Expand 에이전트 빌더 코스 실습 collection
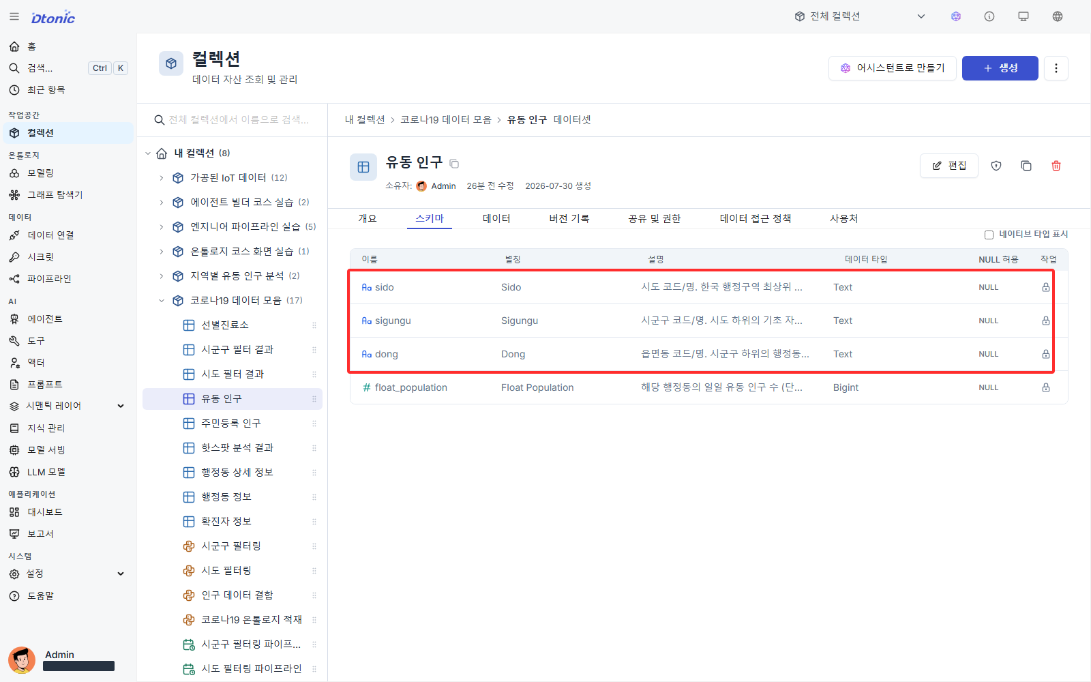 point(162,203)
